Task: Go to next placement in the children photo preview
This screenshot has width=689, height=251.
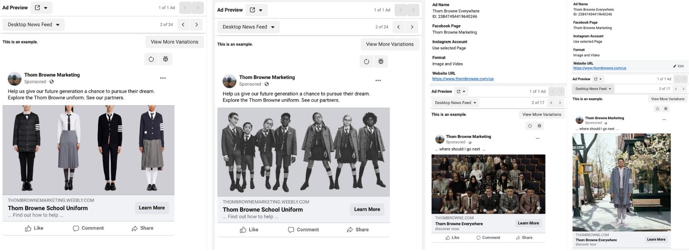Action: coord(412,27)
